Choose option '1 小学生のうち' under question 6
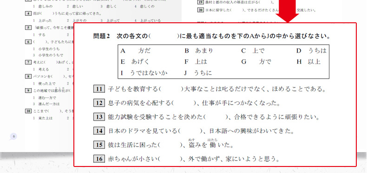Viewport: 367px width, 173px height. (x=46, y=49)
